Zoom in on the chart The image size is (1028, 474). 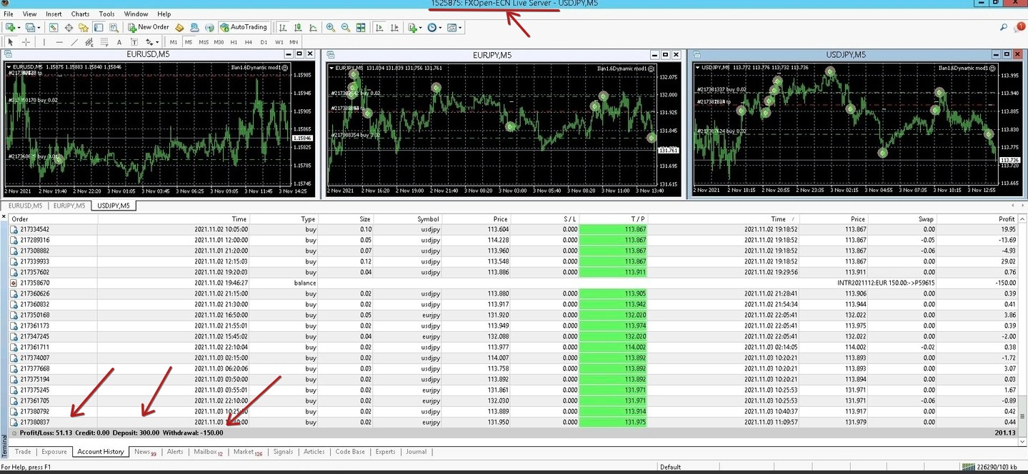(x=331, y=27)
